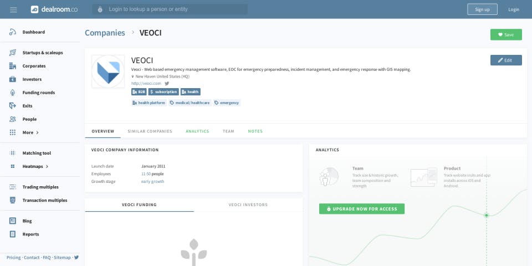Expand the Heatmaps submenu chevron
This screenshot has height=266, width=532.
coord(47,167)
